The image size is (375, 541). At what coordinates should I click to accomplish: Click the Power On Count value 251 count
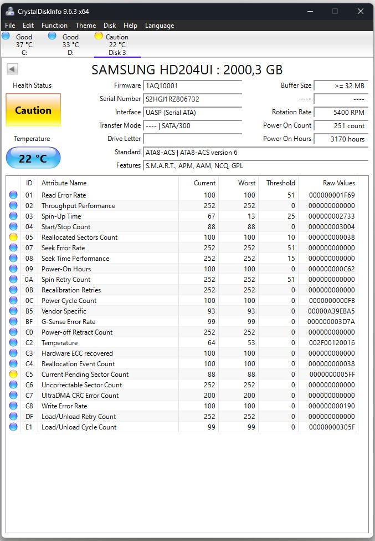pos(341,125)
